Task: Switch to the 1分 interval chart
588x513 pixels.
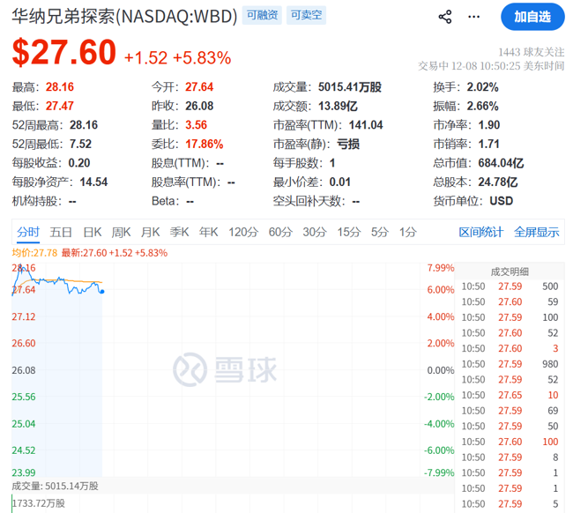Action: [x=407, y=232]
